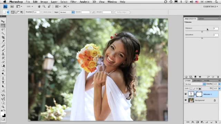
Task: Select the Eyedropper tool
Action: [3, 41]
